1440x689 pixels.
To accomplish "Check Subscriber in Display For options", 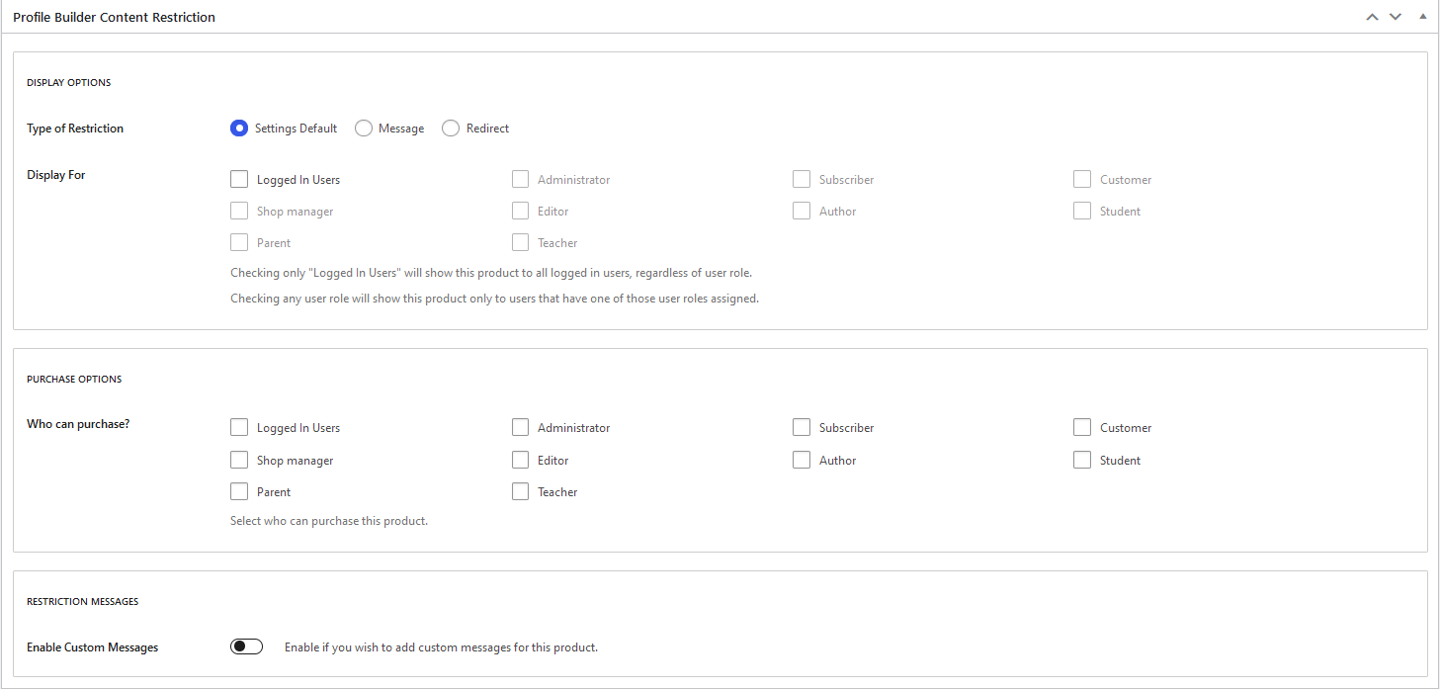I will click(802, 180).
